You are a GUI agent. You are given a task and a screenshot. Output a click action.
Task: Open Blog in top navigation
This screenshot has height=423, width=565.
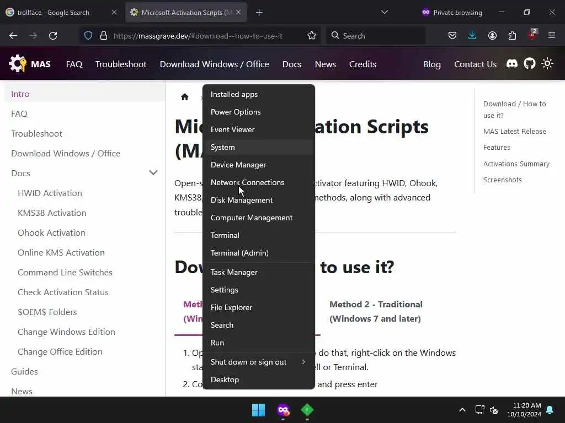point(432,64)
